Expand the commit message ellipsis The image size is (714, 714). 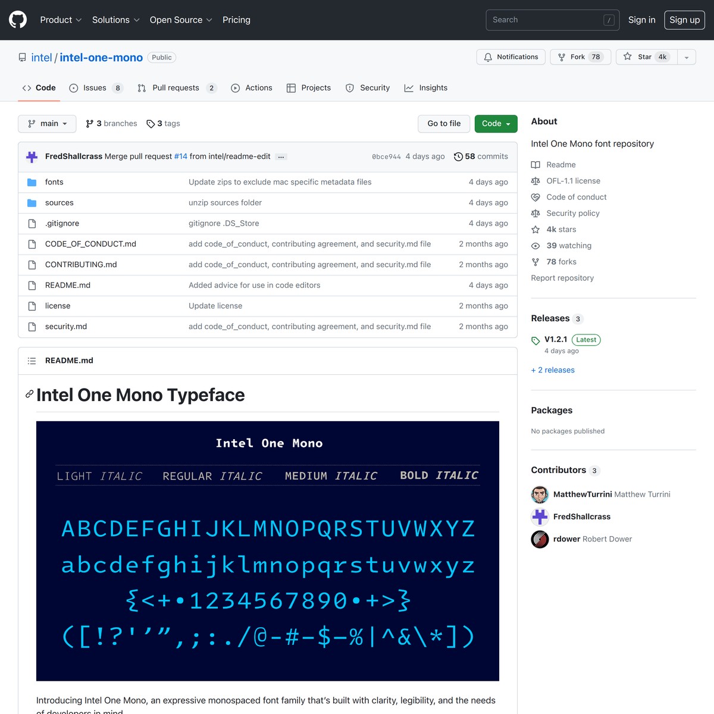[x=281, y=156]
